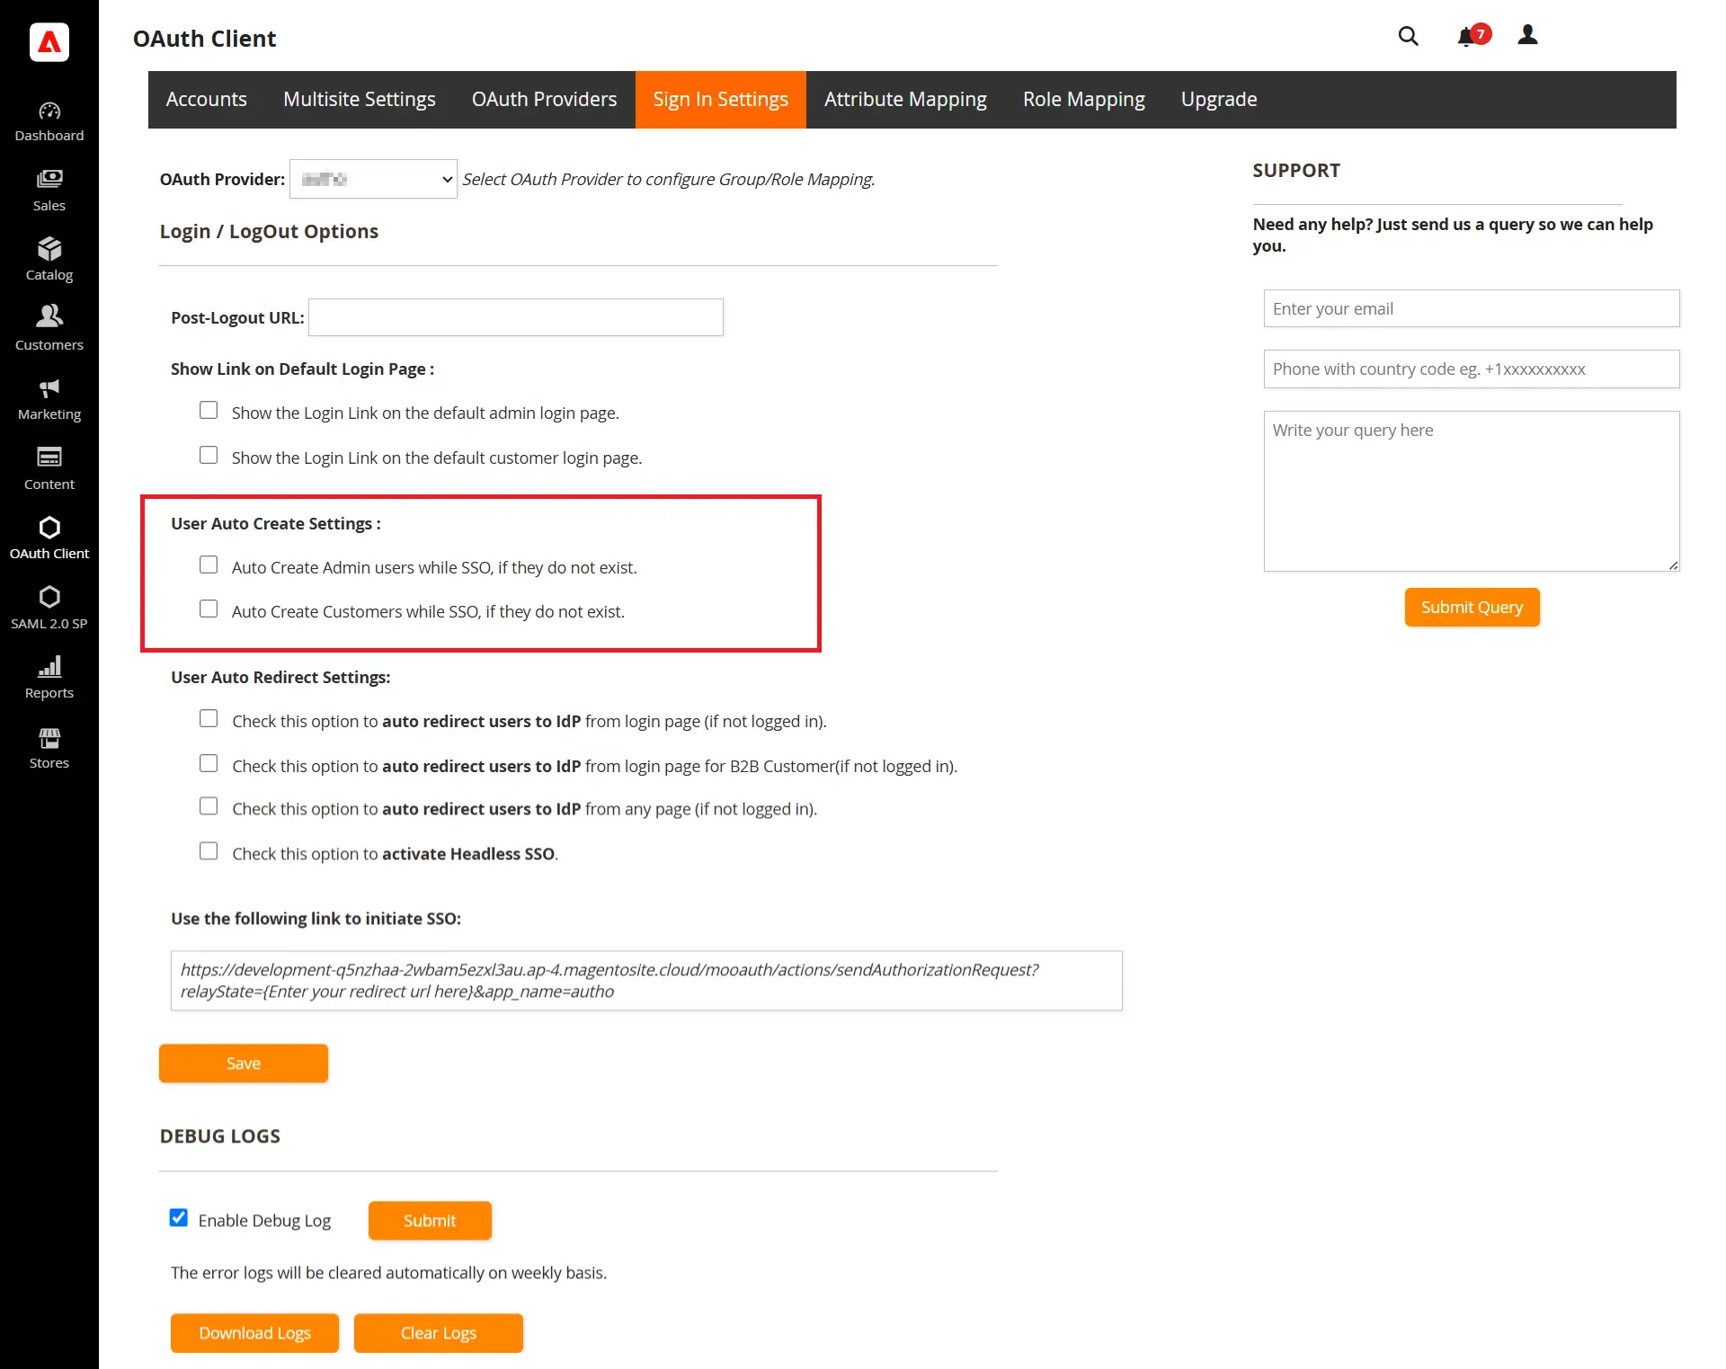Switch to the Role Mapping tab
Screen dimensions: 1726x1369
pos(1084,100)
